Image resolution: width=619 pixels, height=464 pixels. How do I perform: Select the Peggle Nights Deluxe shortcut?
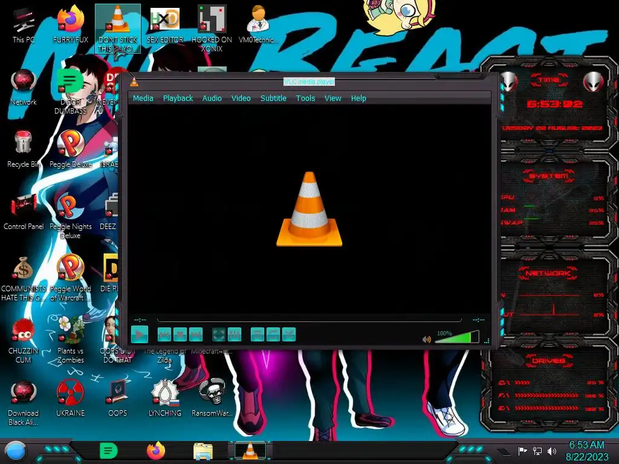(x=70, y=216)
